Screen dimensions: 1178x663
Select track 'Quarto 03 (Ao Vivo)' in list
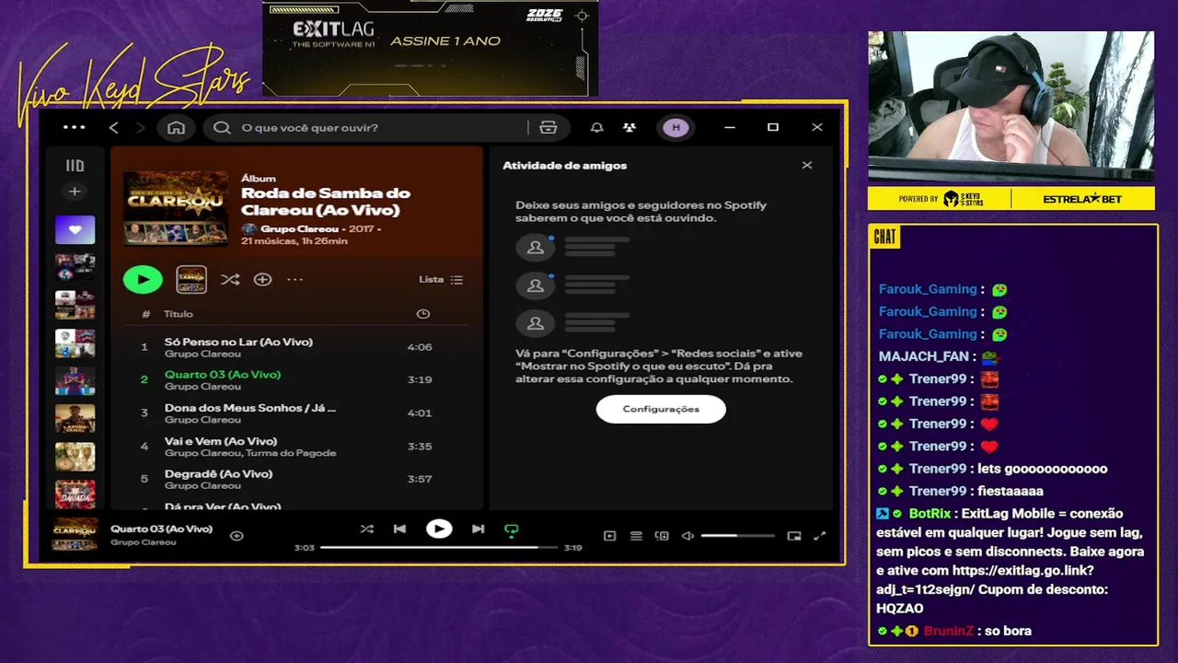point(296,379)
